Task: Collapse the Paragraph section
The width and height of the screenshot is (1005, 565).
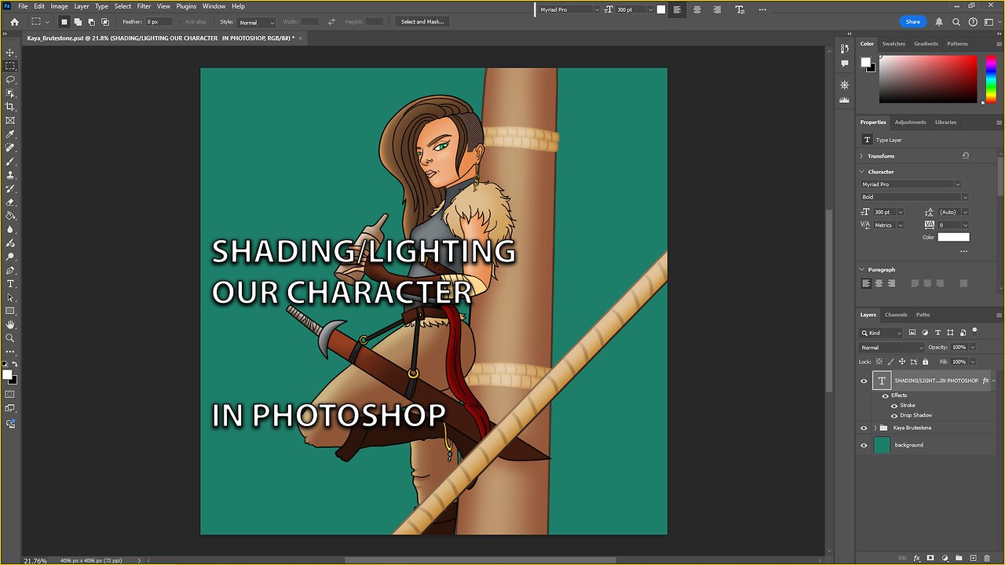Action: click(x=862, y=270)
